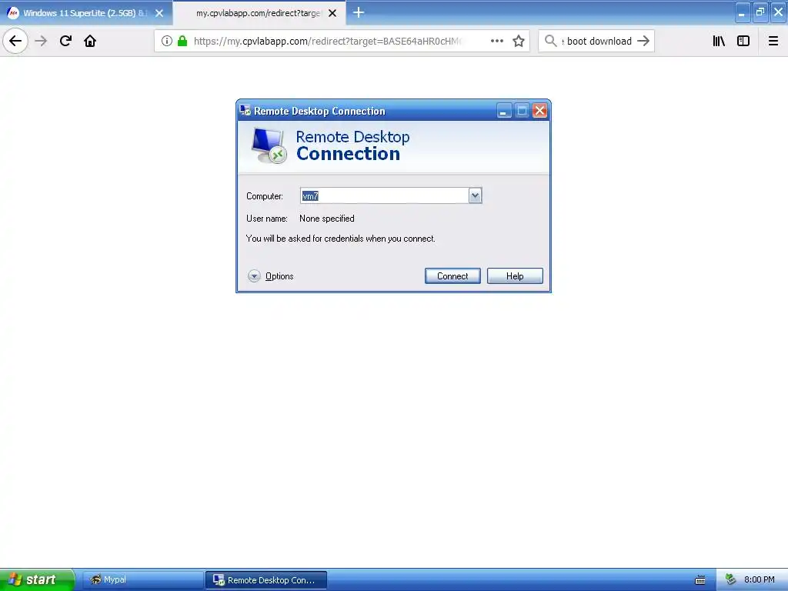This screenshot has height=591, width=788.
Task: Go back with the browser back arrow
Action: point(15,41)
